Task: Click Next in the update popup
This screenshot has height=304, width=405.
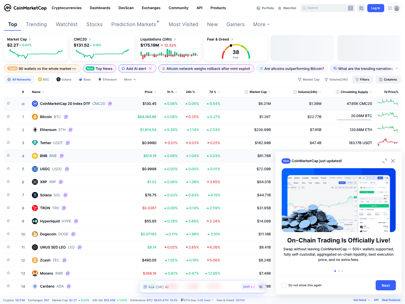Action: [x=386, y=285]
